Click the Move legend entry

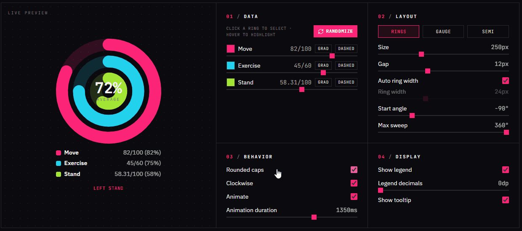tap(108, 153)
